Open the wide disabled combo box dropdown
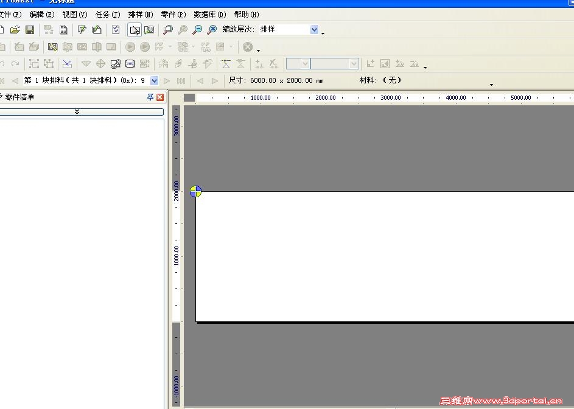574x409 pixels. point(354,64)
